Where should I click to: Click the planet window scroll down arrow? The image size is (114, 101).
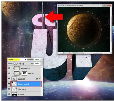[x=111, y=51]
